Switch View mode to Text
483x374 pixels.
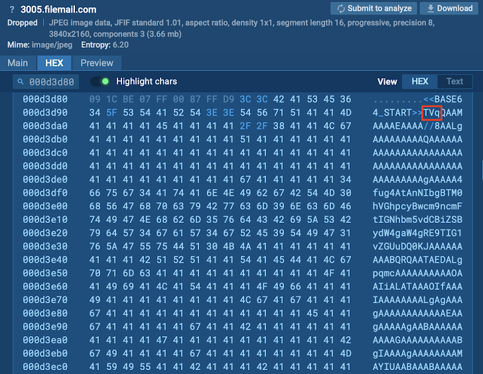454,82
